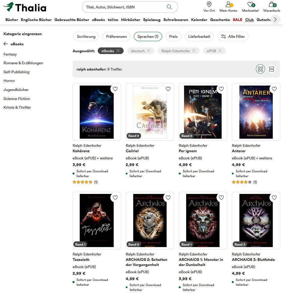Viewport: 283px width, 293px height.
Task: Select the SALE navigation item
Action: 237,20
